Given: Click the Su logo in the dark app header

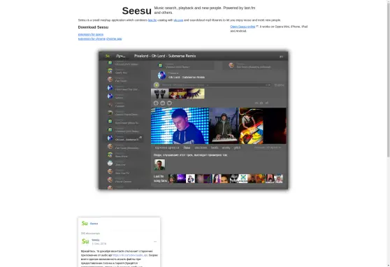Looking at the screenshot, I should pyautogui.click(x=108, y=56).
